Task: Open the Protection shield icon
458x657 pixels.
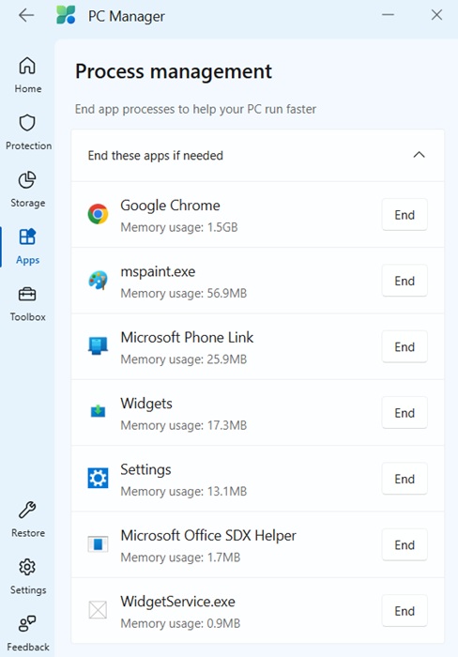Action: [x=27, y=123]
